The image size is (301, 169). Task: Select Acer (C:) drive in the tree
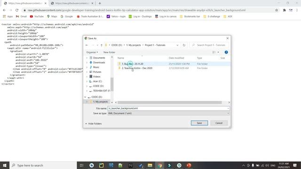(97, 81)
